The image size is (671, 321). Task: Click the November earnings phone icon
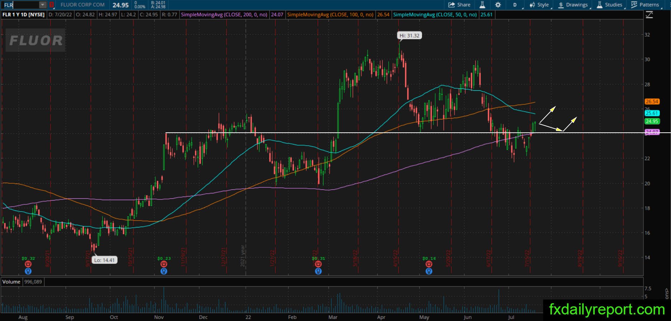pyautogui.click(x=164, y=264)
